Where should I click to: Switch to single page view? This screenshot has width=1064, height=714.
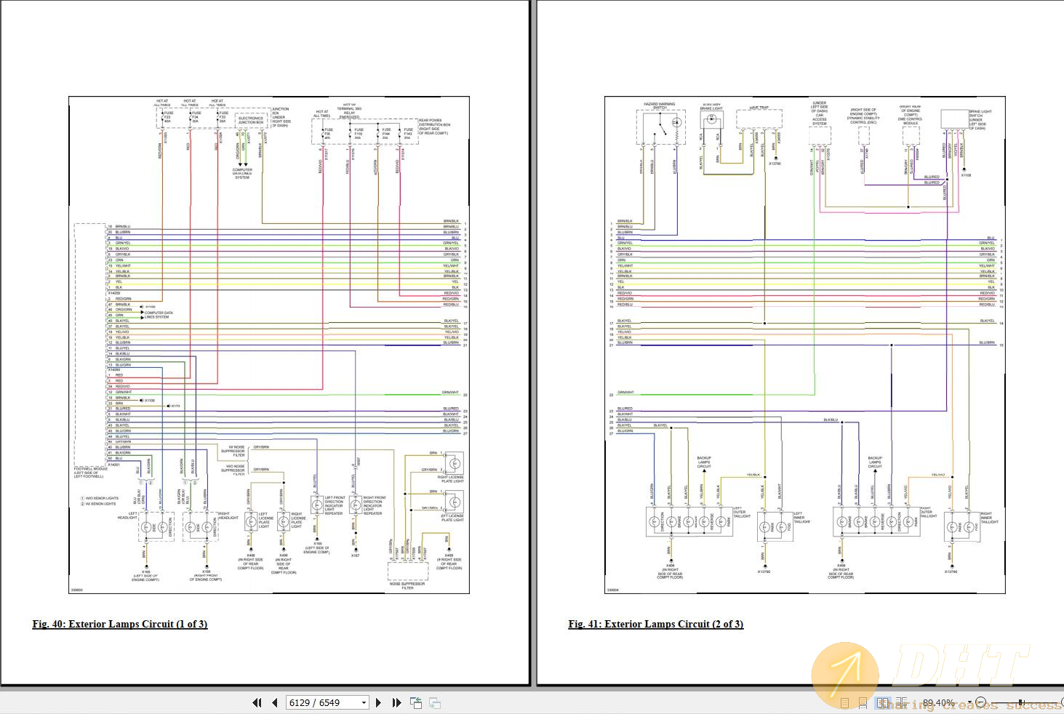(x=844, y=703)
